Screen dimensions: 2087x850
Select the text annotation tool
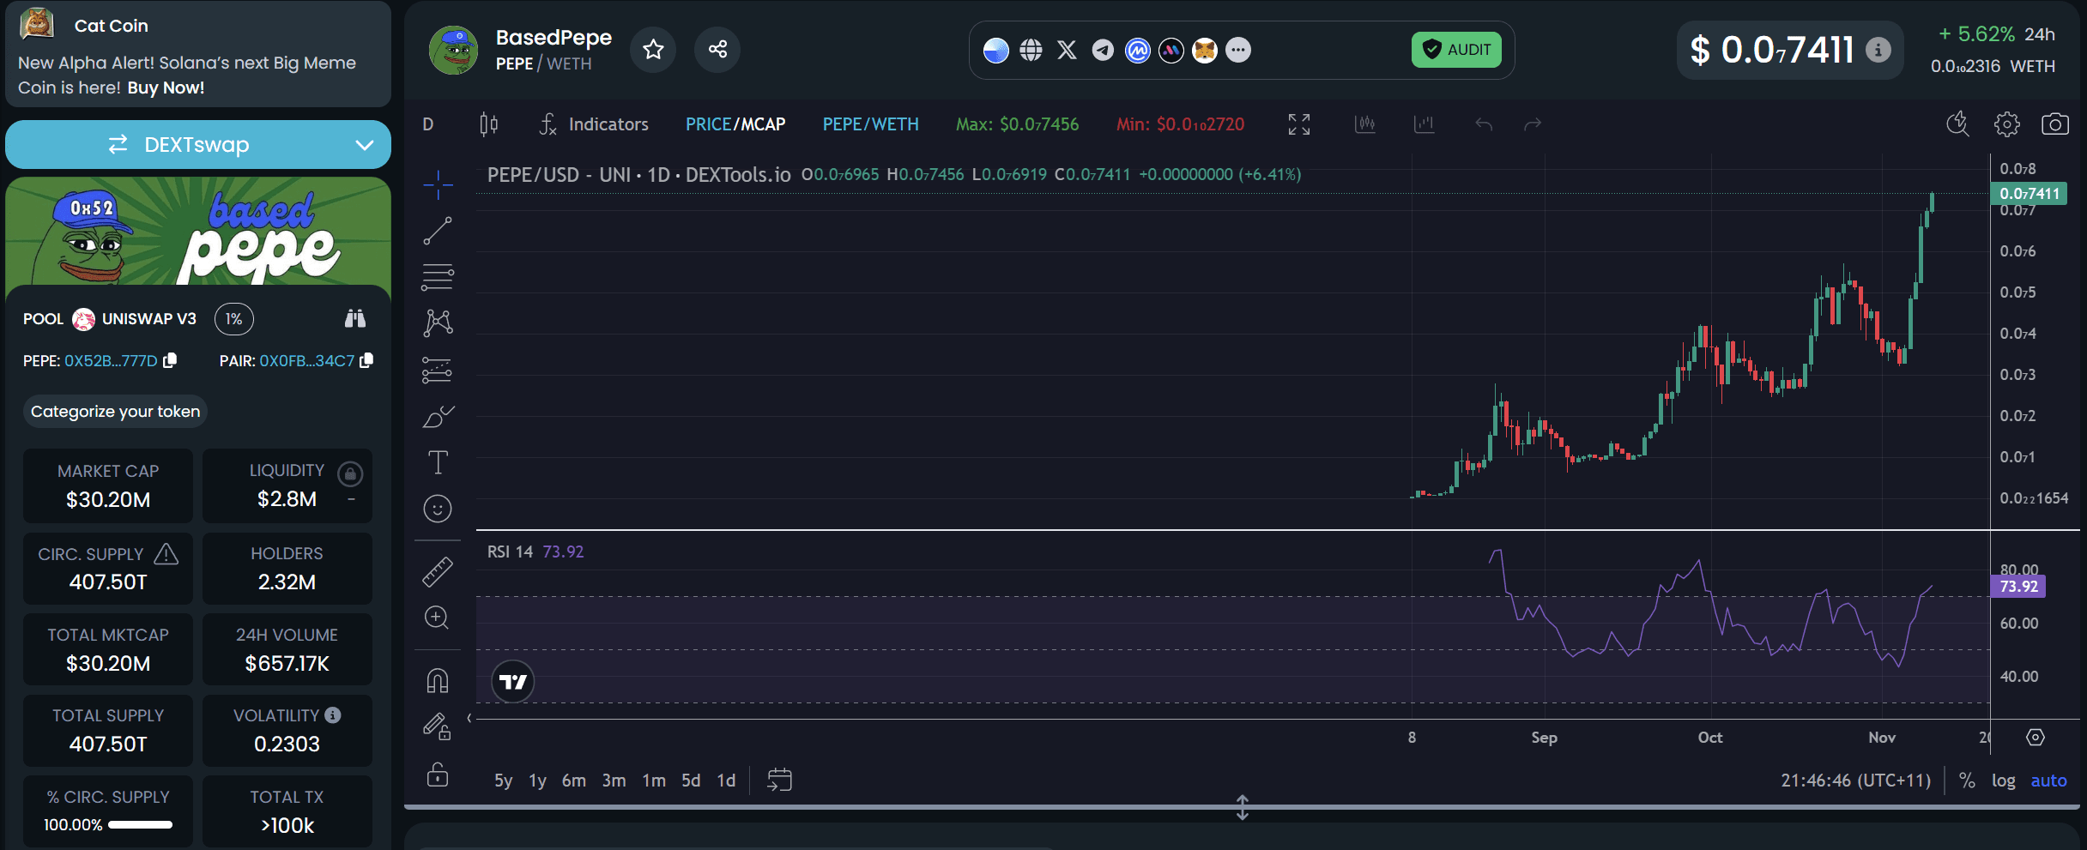[x=438, y=462]
